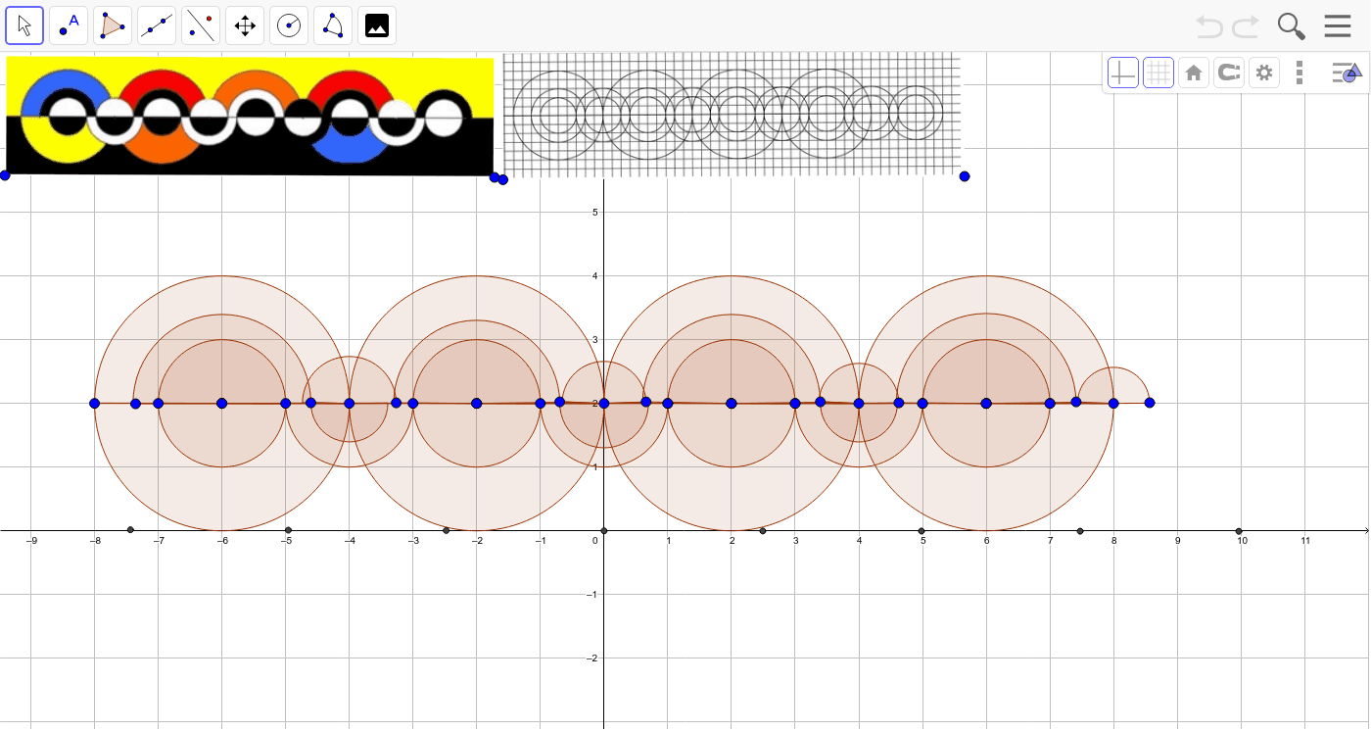
Task: Select the Point tool
Action: tap(69, 25)
